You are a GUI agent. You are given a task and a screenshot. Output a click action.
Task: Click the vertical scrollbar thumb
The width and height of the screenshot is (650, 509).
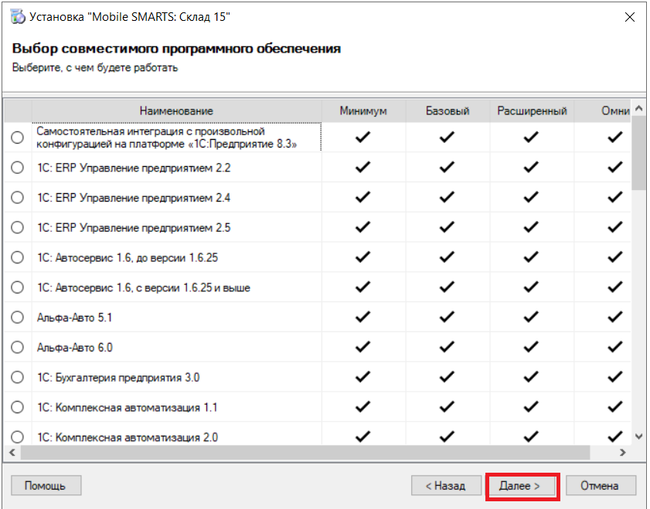coord(639,153)
